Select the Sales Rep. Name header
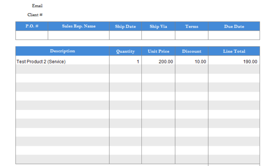Image resolution: width=275 pixels, height=166 pixels. [x=79, y=26]
